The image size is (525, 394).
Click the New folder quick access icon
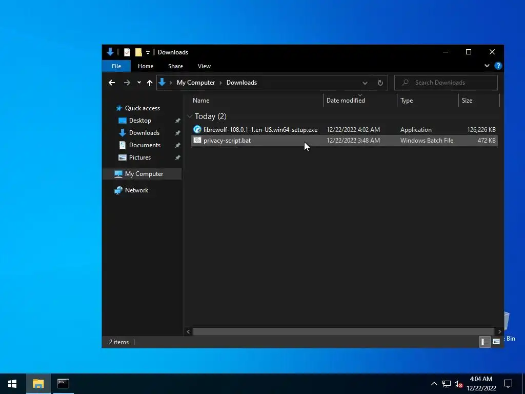138,52
